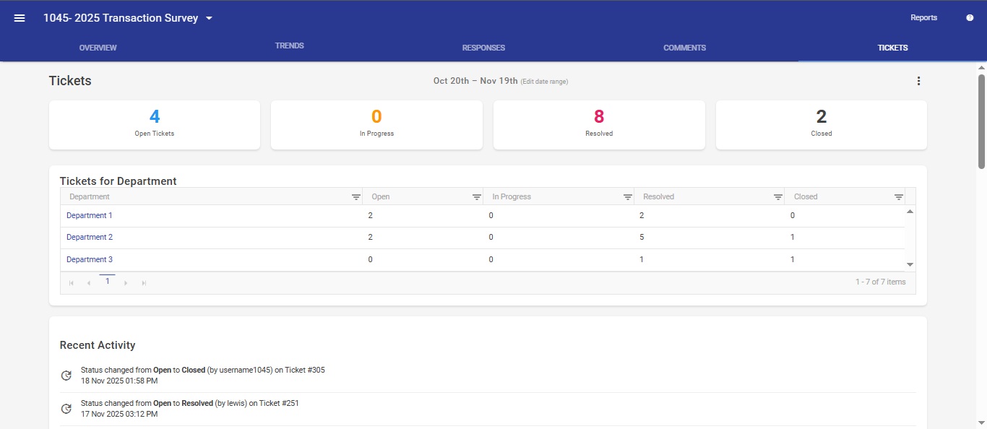Go to next page in table pager
Screen dimensions: 987x429
pyautogui.click(x=126, y=283)
